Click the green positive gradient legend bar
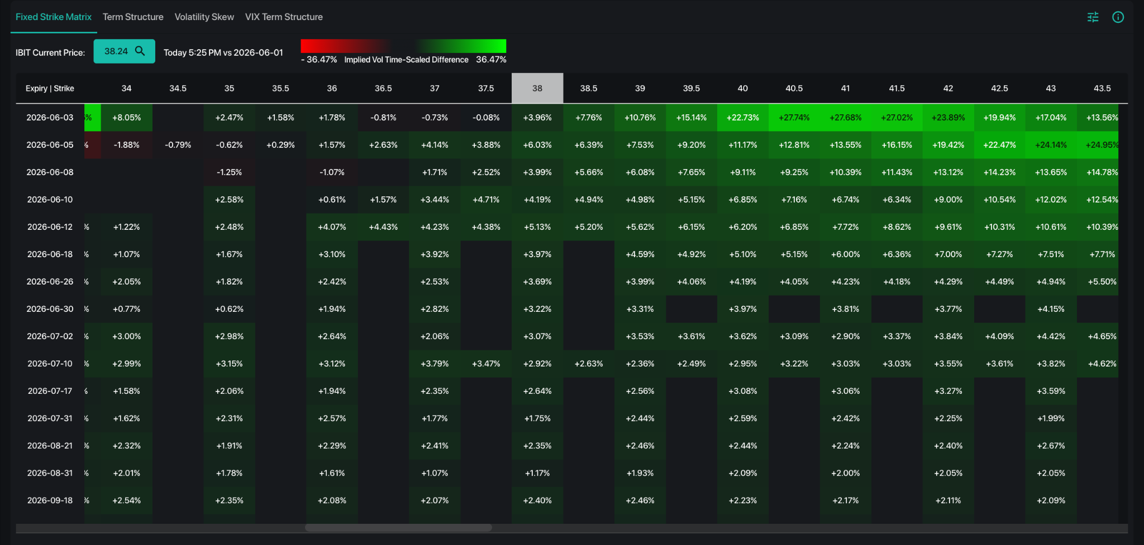 [461, 46]
